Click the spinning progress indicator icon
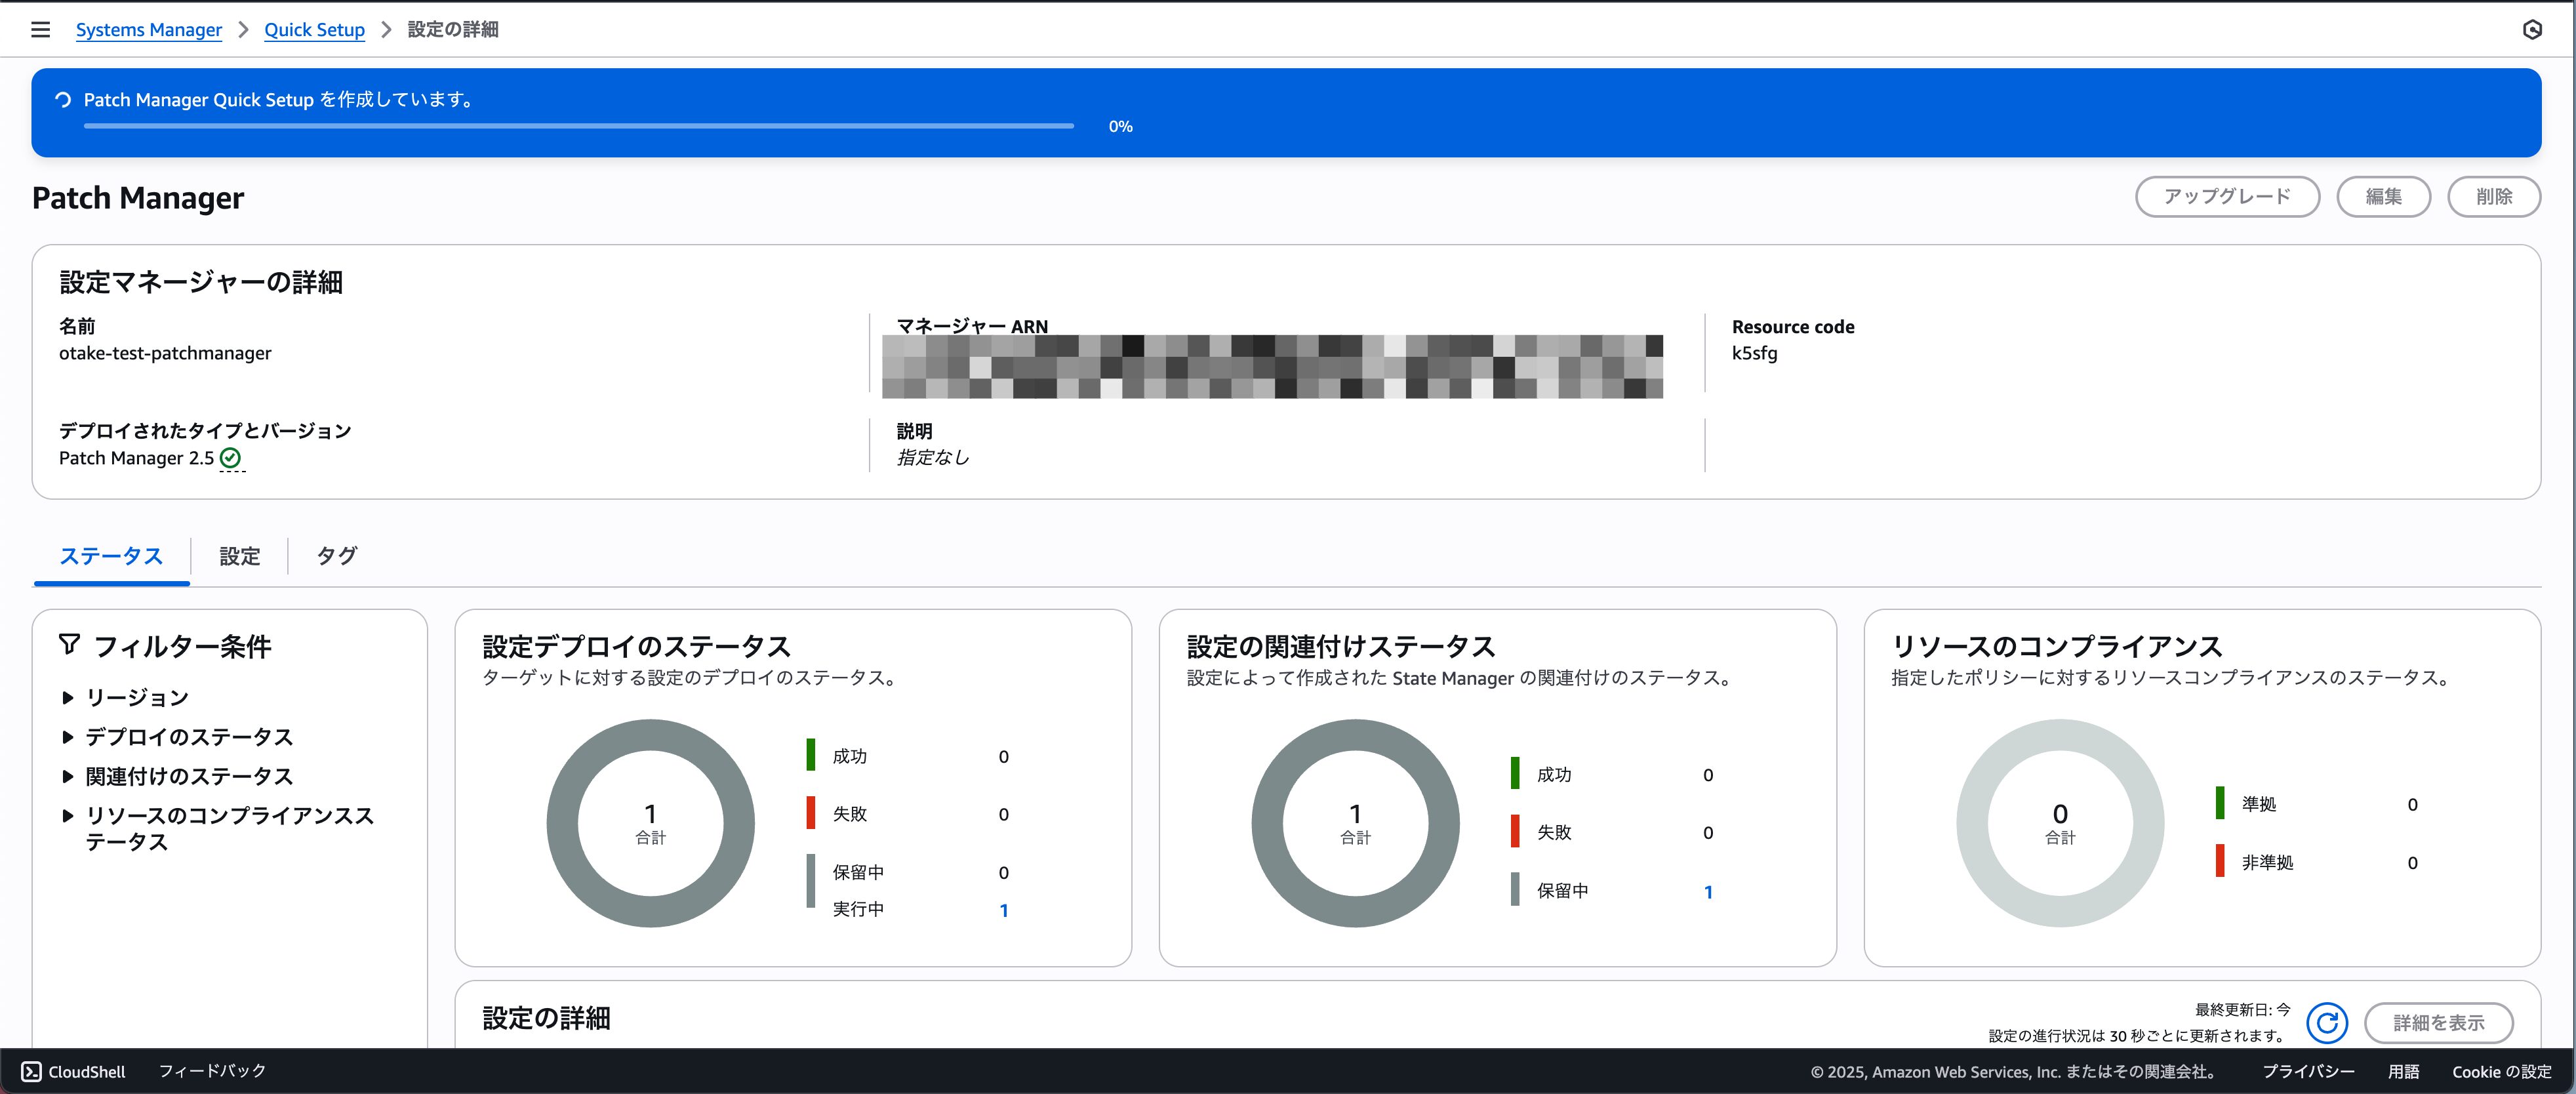Screen dimensions: 2576x1094 coord(63,100)
